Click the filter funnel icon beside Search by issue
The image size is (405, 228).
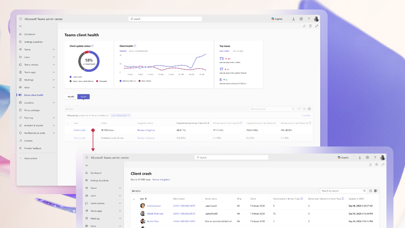click(299, 109)
